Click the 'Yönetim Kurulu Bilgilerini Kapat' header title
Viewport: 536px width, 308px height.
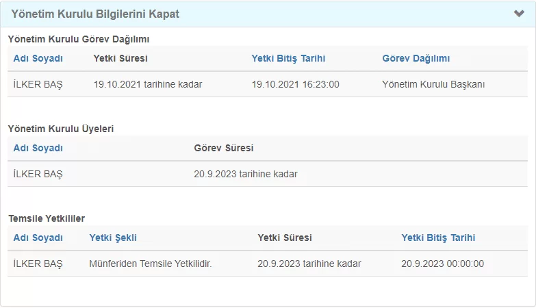tap(95, 14)
